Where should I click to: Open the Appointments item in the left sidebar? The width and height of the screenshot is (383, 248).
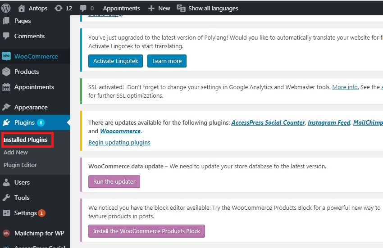[x=34, y=87]
